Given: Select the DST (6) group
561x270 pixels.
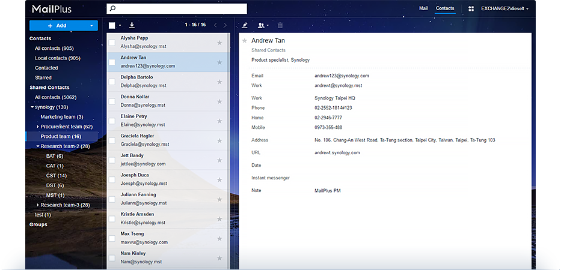Looking at the screenshot, I should [55, 185].
